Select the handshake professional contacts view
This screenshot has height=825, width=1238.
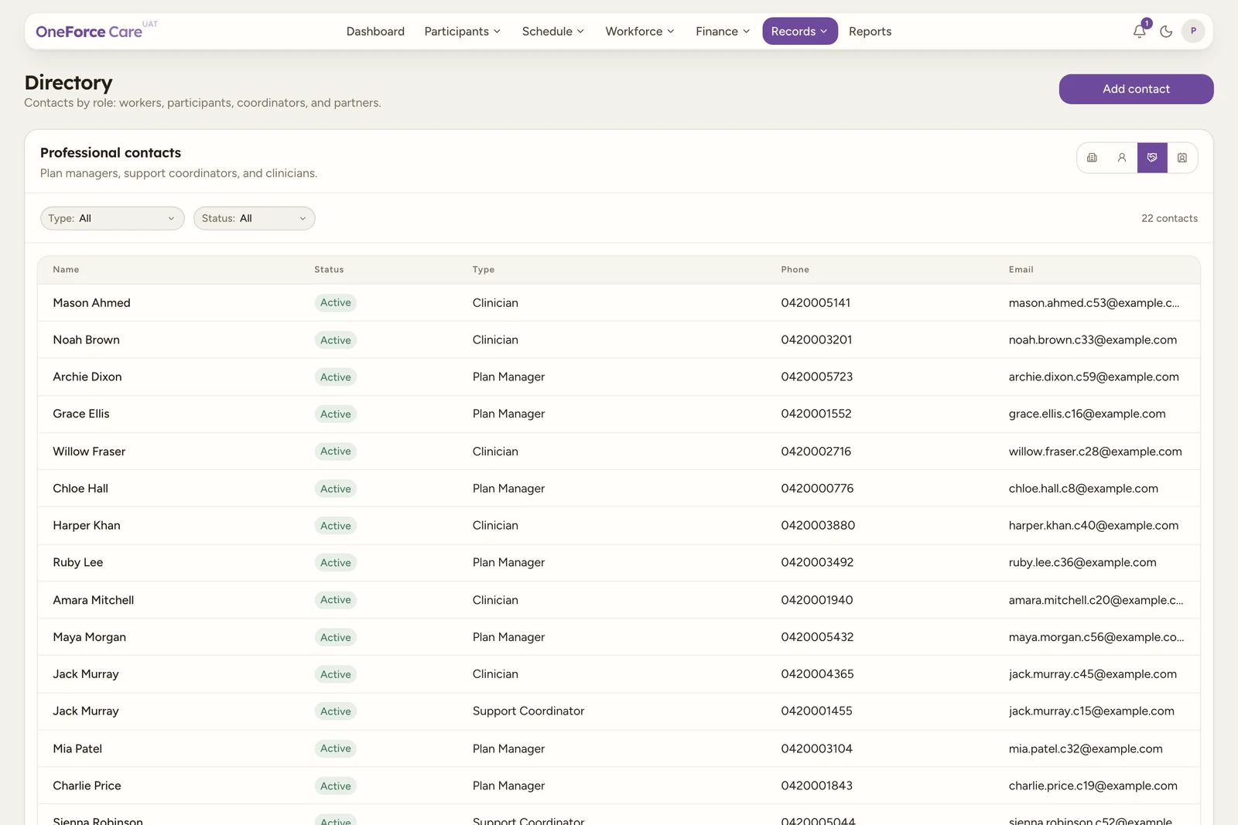click(x=1152, y=158)
